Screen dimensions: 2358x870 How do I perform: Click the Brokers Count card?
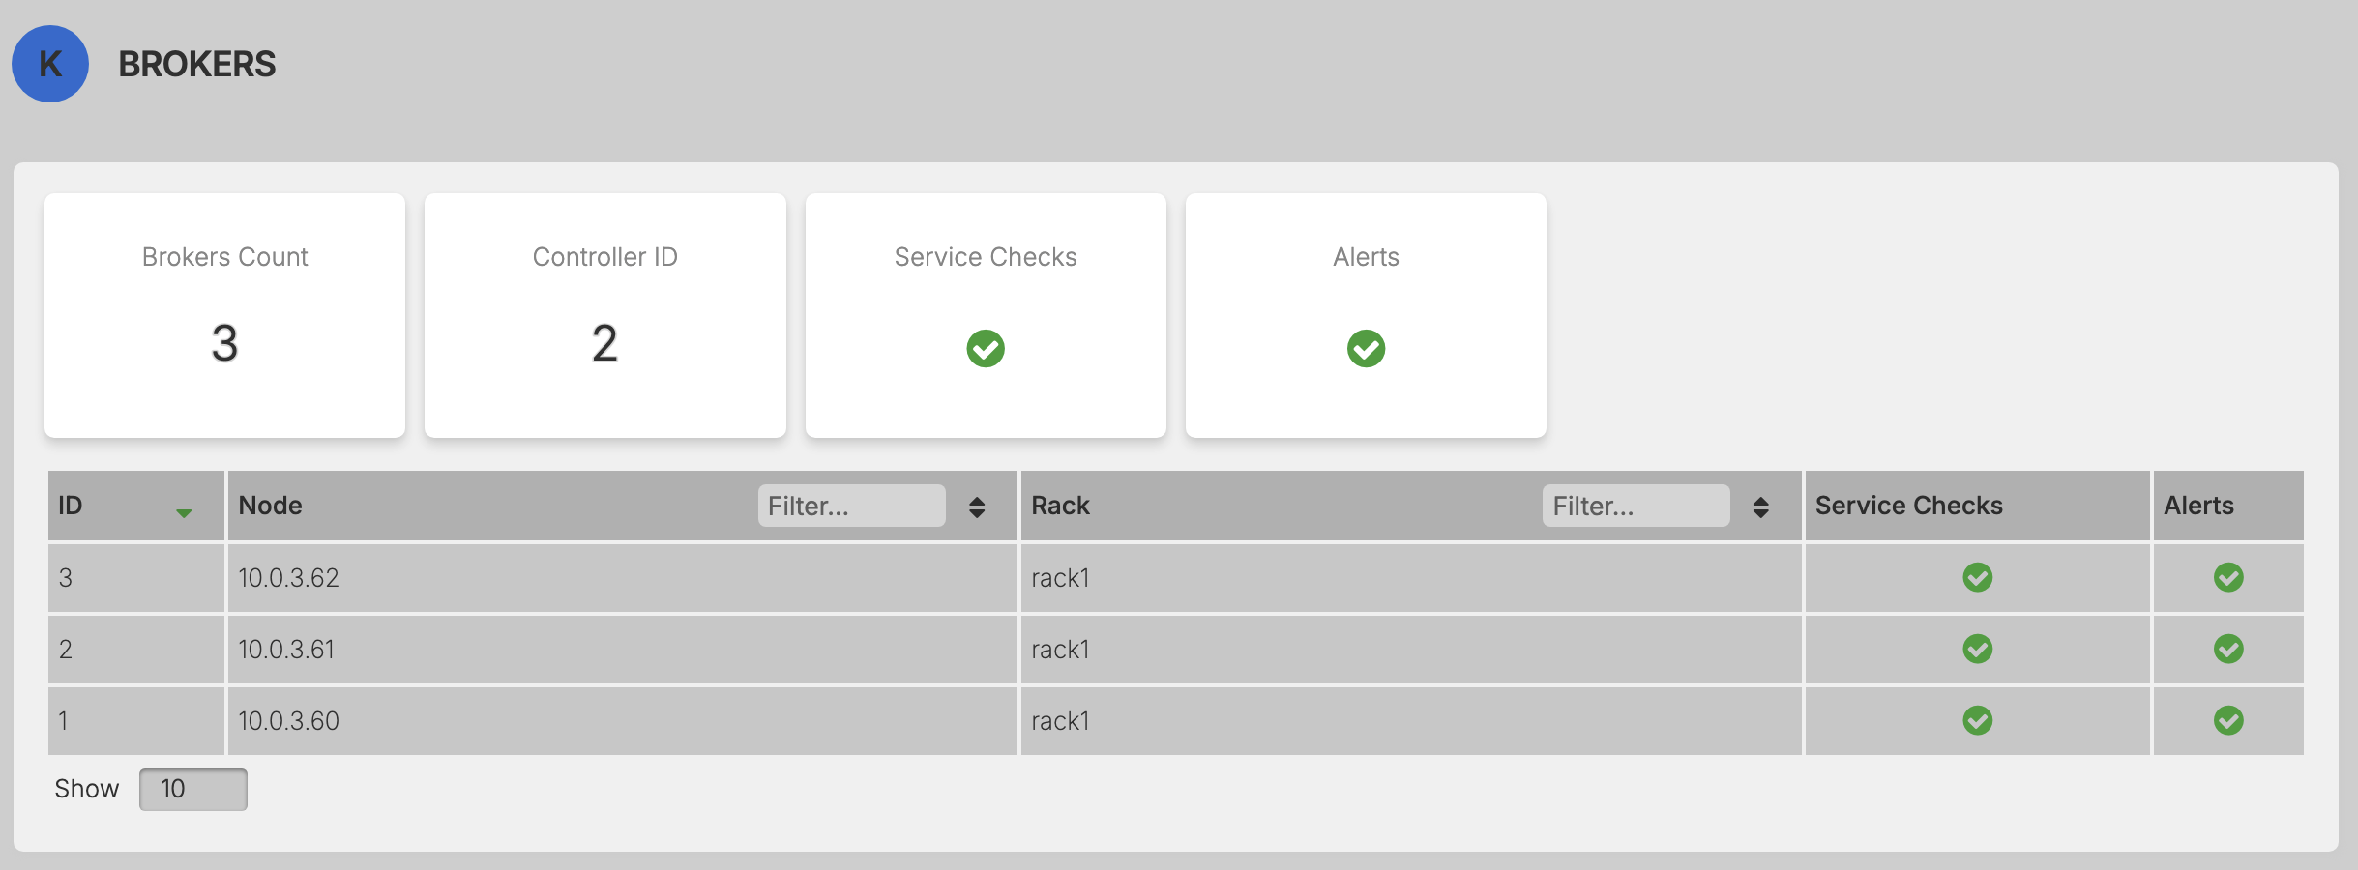coord(224,315)
